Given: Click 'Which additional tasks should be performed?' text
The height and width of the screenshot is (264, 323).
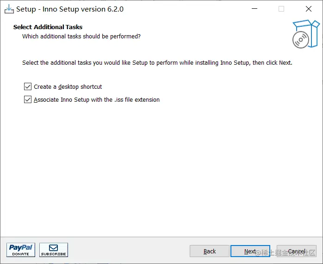Looking at the screenshot, I should pyautogui.click(x=81, y=37).
